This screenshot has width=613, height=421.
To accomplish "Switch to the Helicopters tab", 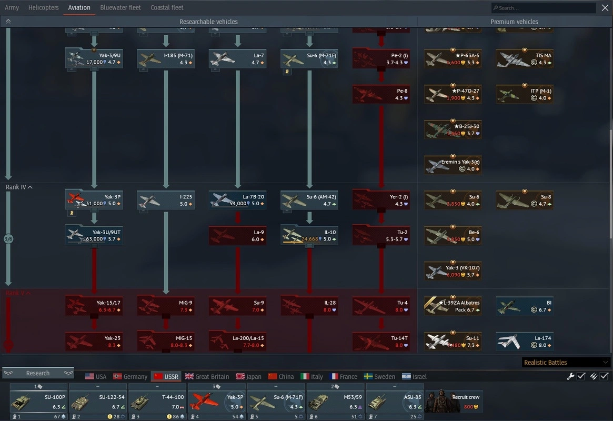I will [x=44, y=8].
